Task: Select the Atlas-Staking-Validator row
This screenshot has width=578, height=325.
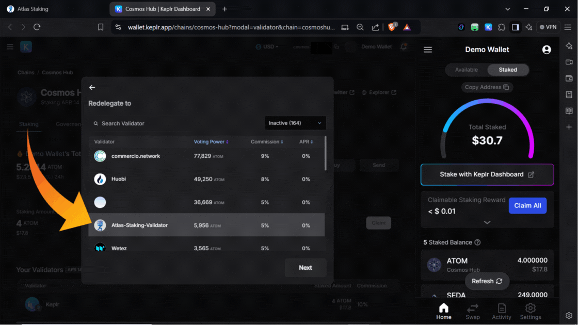Action: (x=206, y=225)
